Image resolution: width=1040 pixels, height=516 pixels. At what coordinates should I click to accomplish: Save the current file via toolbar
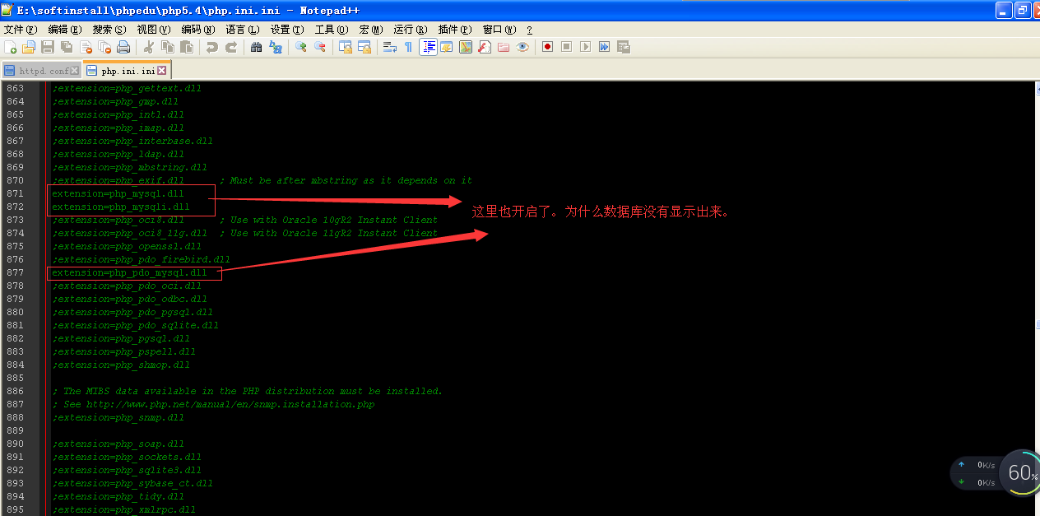tap(48, 47)
